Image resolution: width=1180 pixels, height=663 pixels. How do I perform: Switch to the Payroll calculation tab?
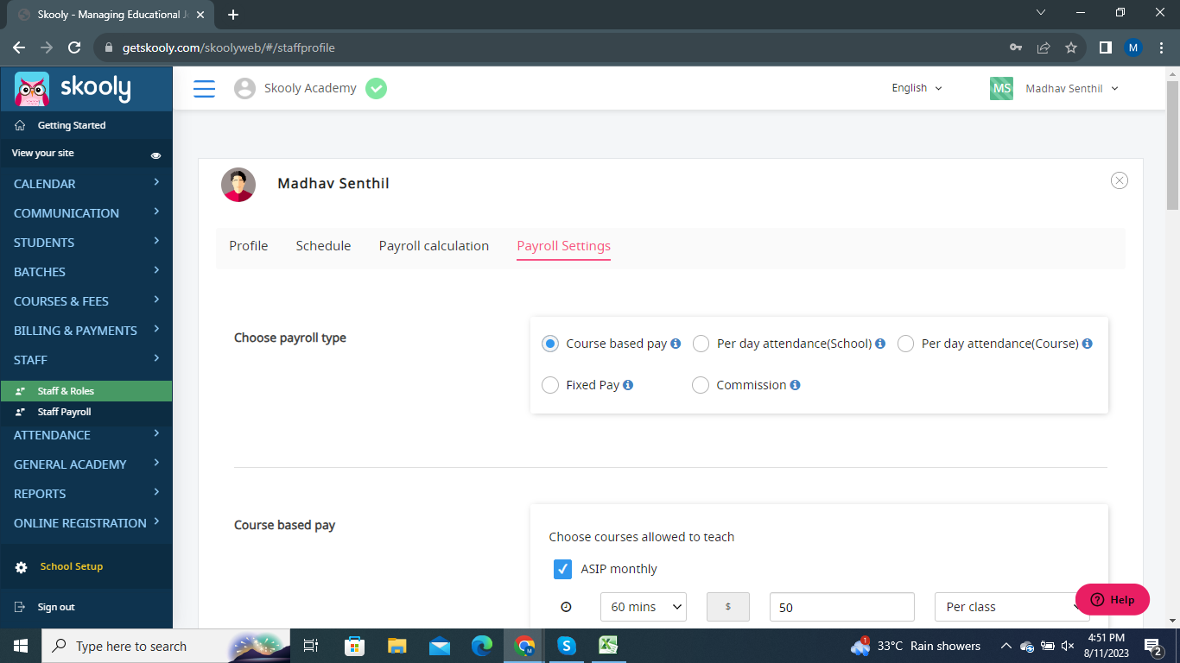coord(434,246)
